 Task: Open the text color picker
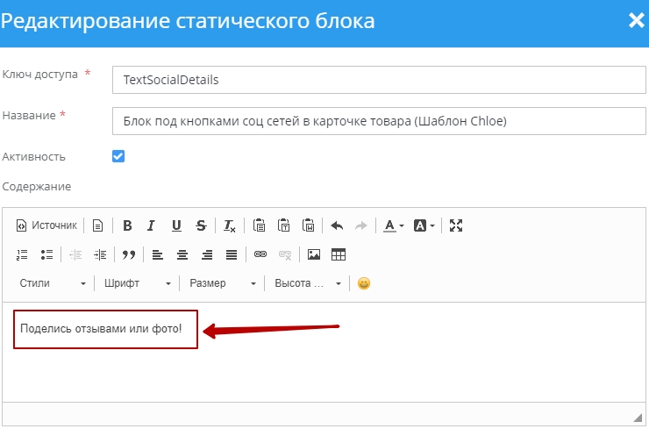(x=394, y=225)
